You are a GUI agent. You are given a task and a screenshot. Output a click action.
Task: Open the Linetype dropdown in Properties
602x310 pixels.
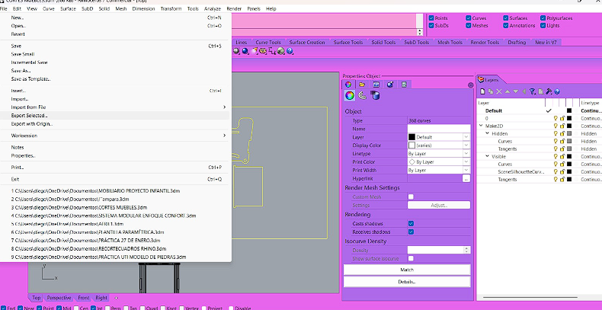pos(466,153)
